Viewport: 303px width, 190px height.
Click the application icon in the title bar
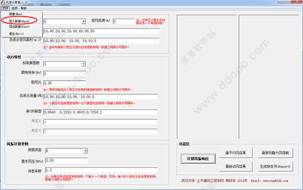click(x=3, y=3)
